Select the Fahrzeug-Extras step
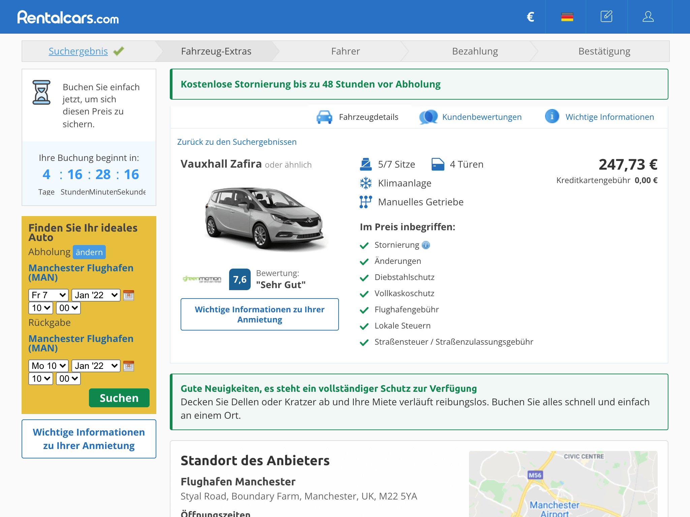Screen dimensions: 690x517 (216, 51)
